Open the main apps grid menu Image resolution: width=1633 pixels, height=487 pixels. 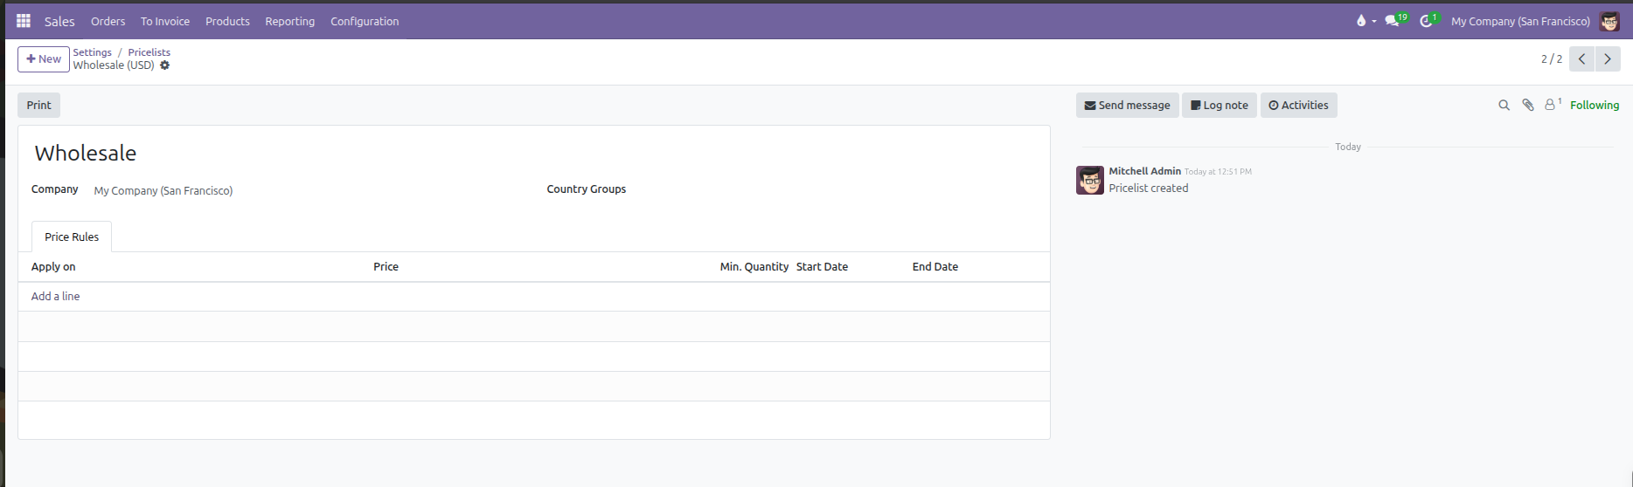pos(24,21)
